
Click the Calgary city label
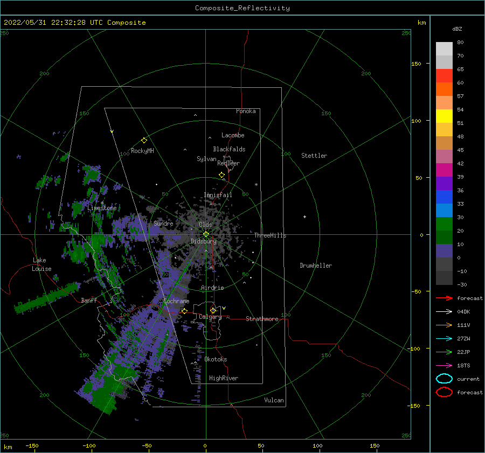tap(210, 317)
